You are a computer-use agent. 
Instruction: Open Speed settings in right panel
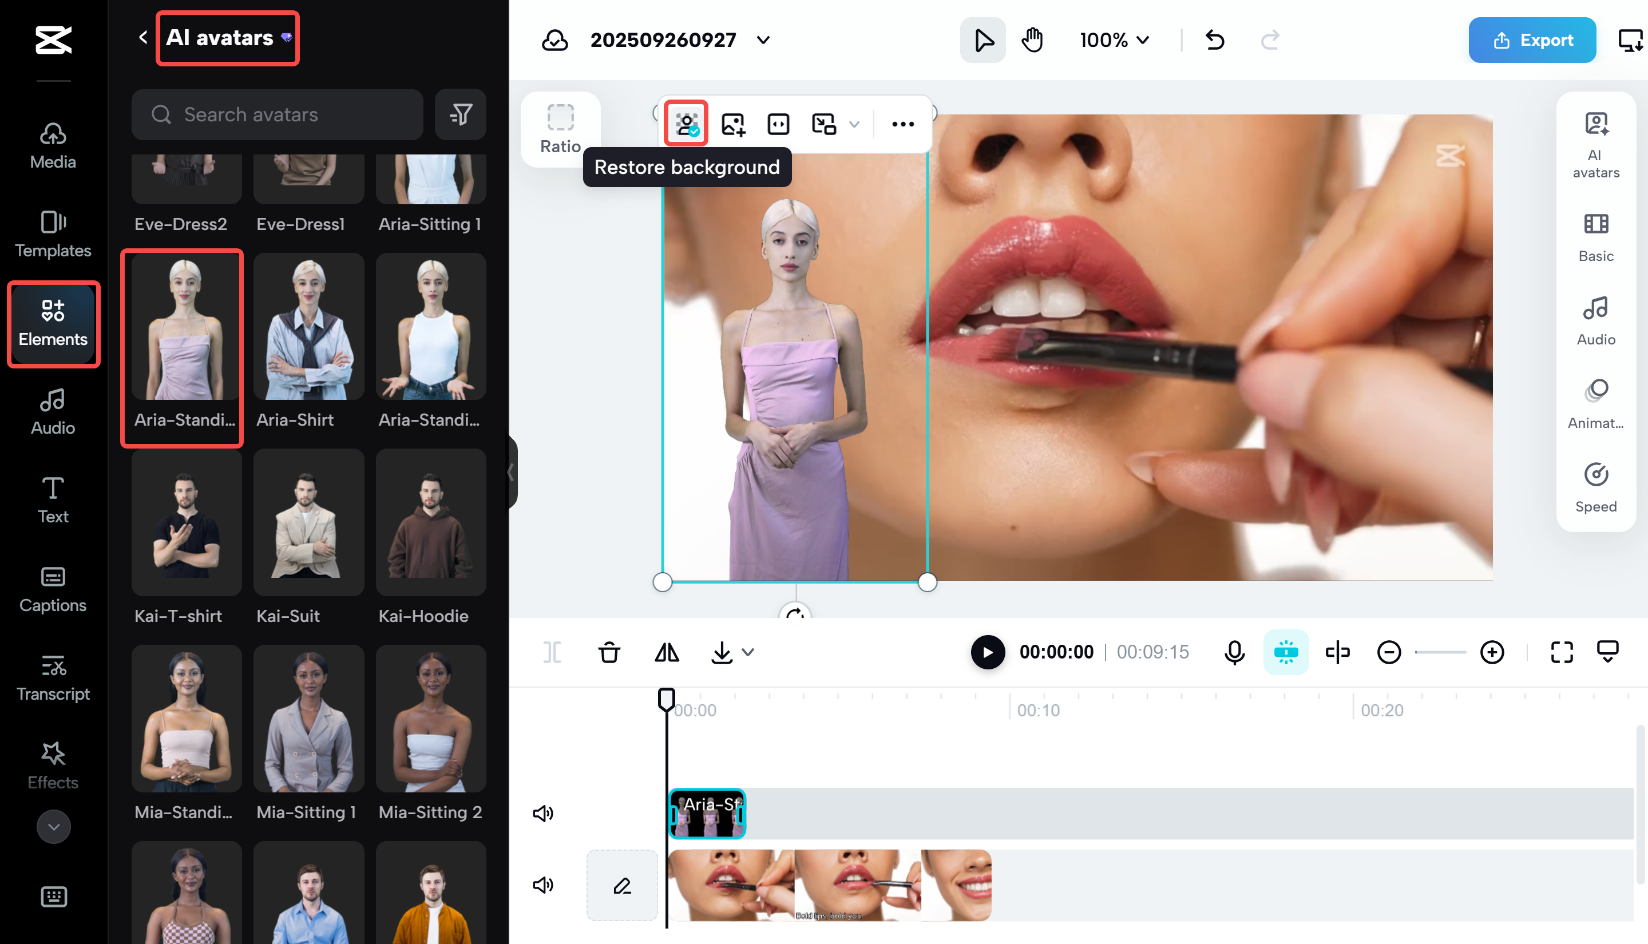point(1596,488)
